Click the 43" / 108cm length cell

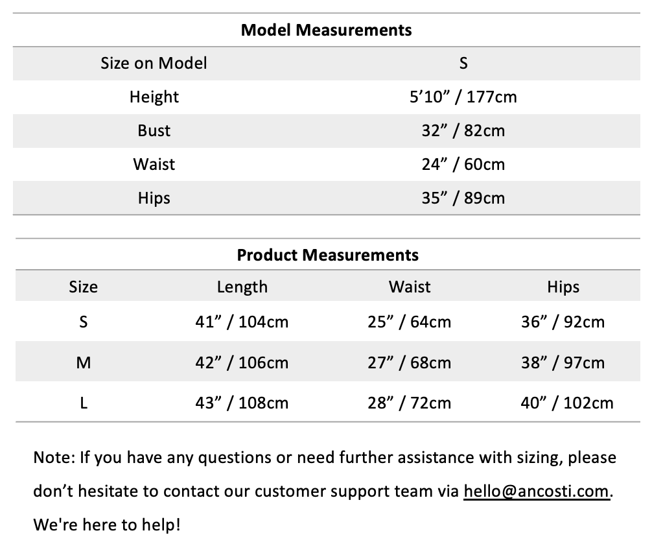242,403
